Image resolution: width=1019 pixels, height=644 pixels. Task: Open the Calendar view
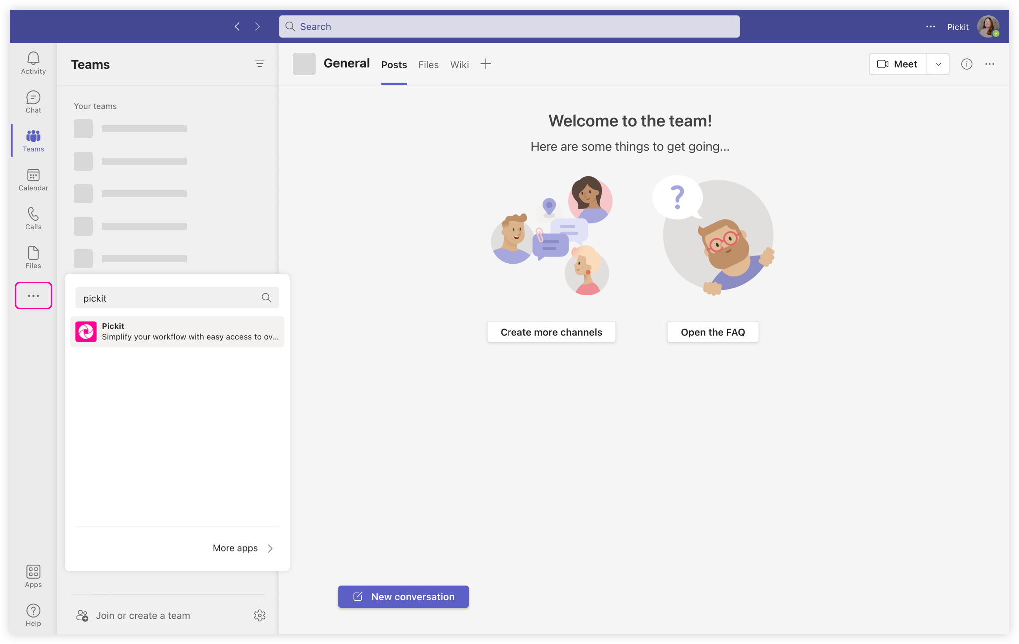(33, 180)
